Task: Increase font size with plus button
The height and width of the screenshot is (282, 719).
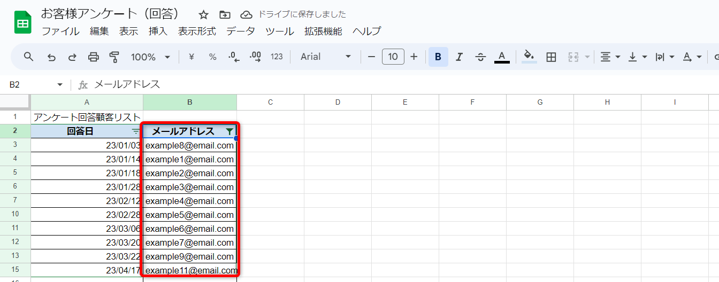Action: pyautogui.click(x=414, y=57)
